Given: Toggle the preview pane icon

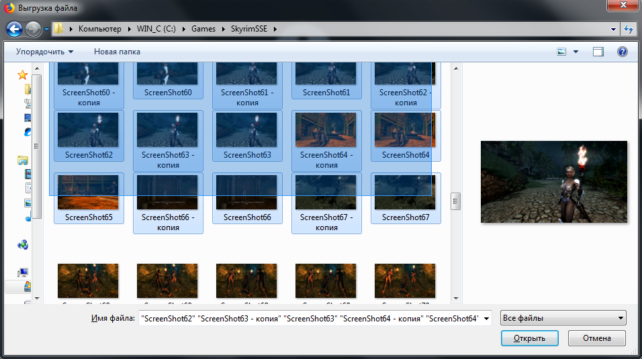Looking at the screenshot, I should (x=598, y=52).
